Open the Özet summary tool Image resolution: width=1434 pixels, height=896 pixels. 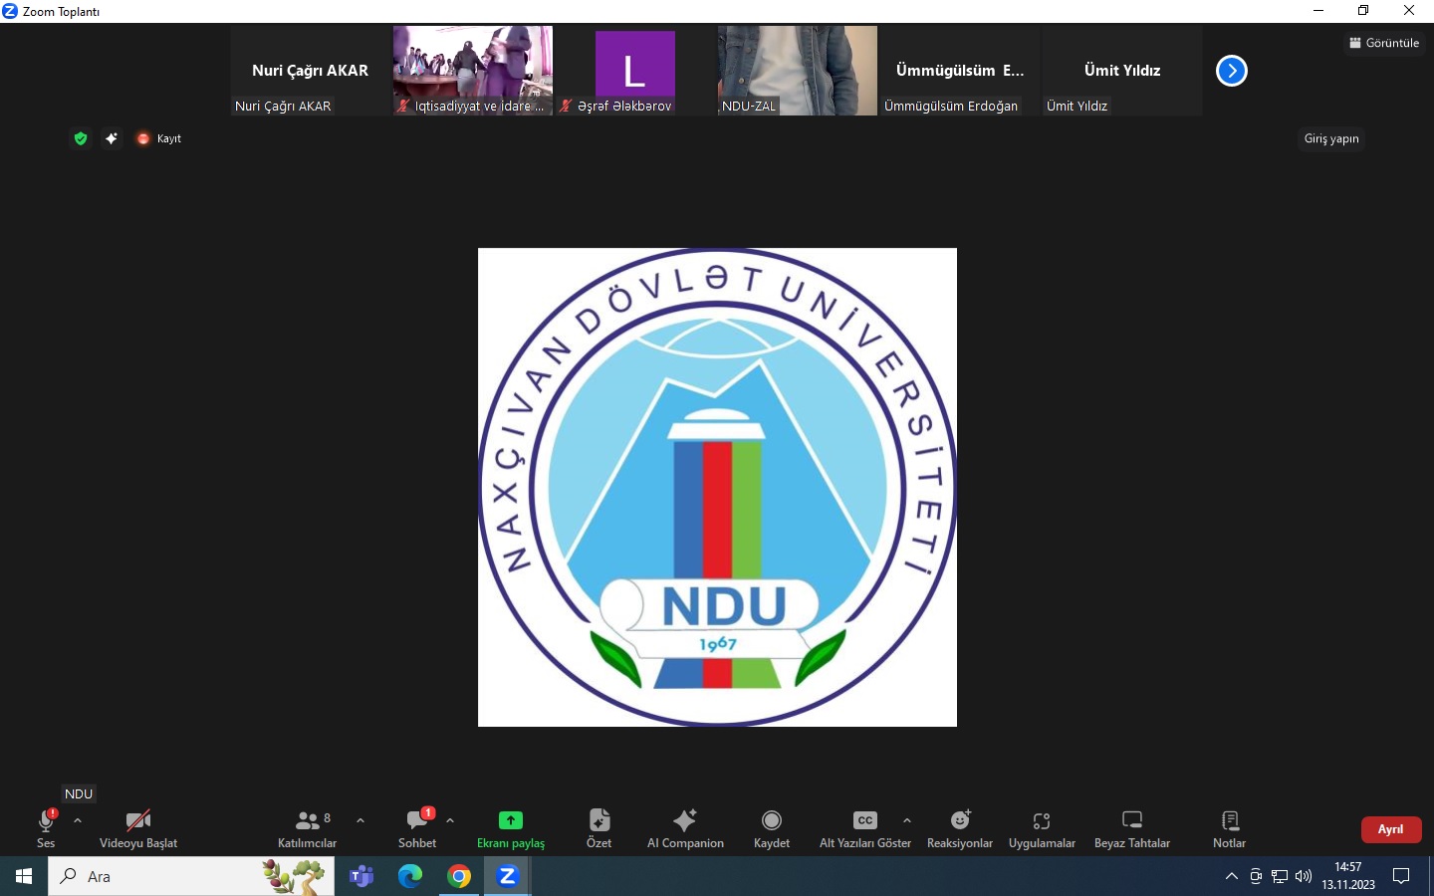click(598, 828)
